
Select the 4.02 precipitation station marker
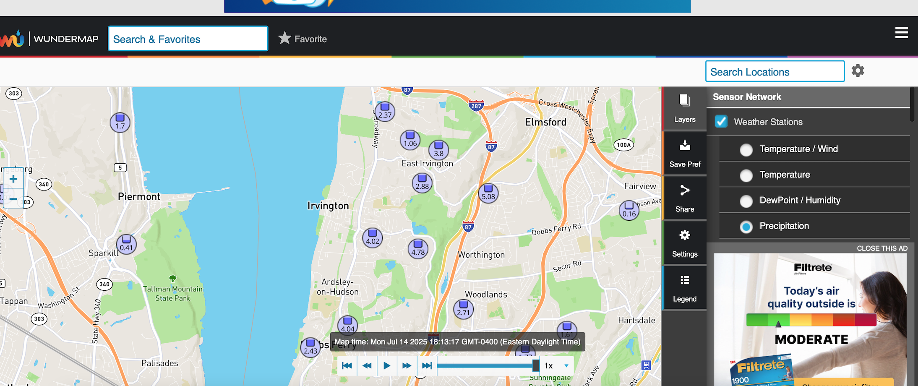(373, 238)
